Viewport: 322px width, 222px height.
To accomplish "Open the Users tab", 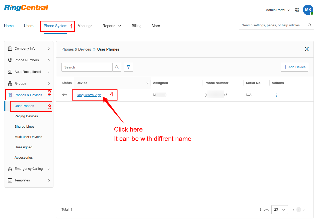I will click(x=29, y=26).
